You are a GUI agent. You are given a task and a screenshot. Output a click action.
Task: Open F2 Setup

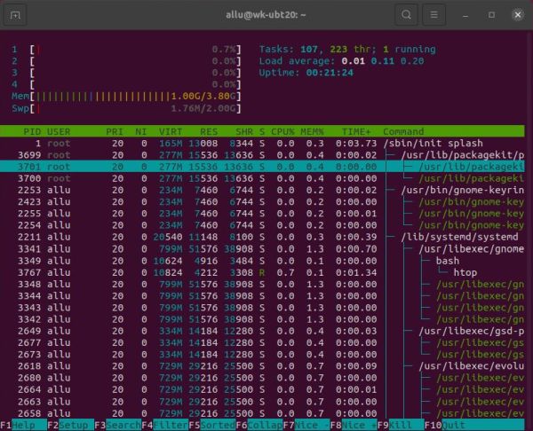pos(71,425)
